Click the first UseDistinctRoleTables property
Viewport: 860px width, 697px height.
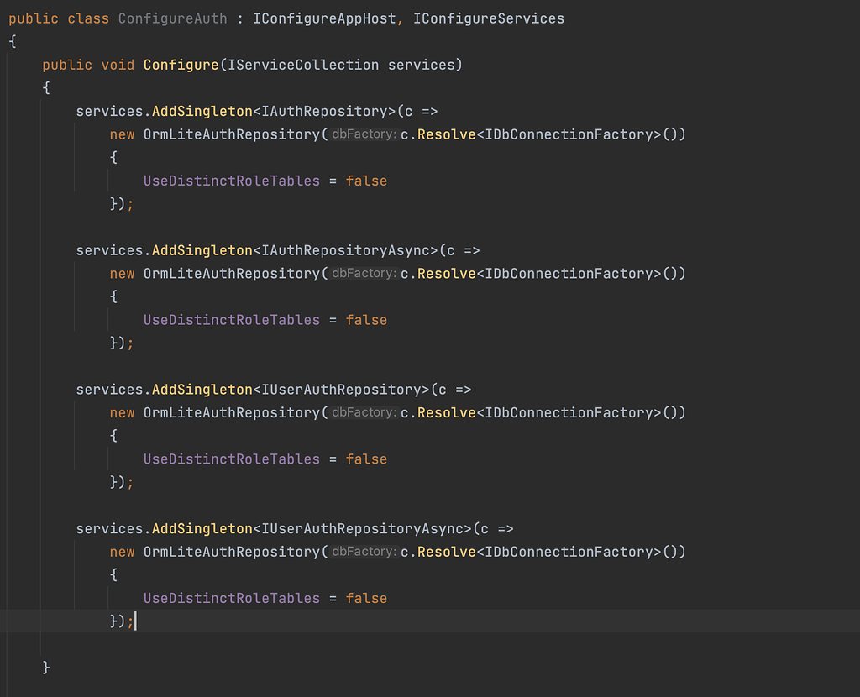click(232, 180)
